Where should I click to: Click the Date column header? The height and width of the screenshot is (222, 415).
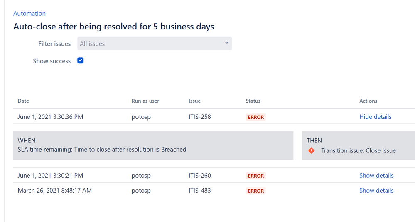[23, 101]
